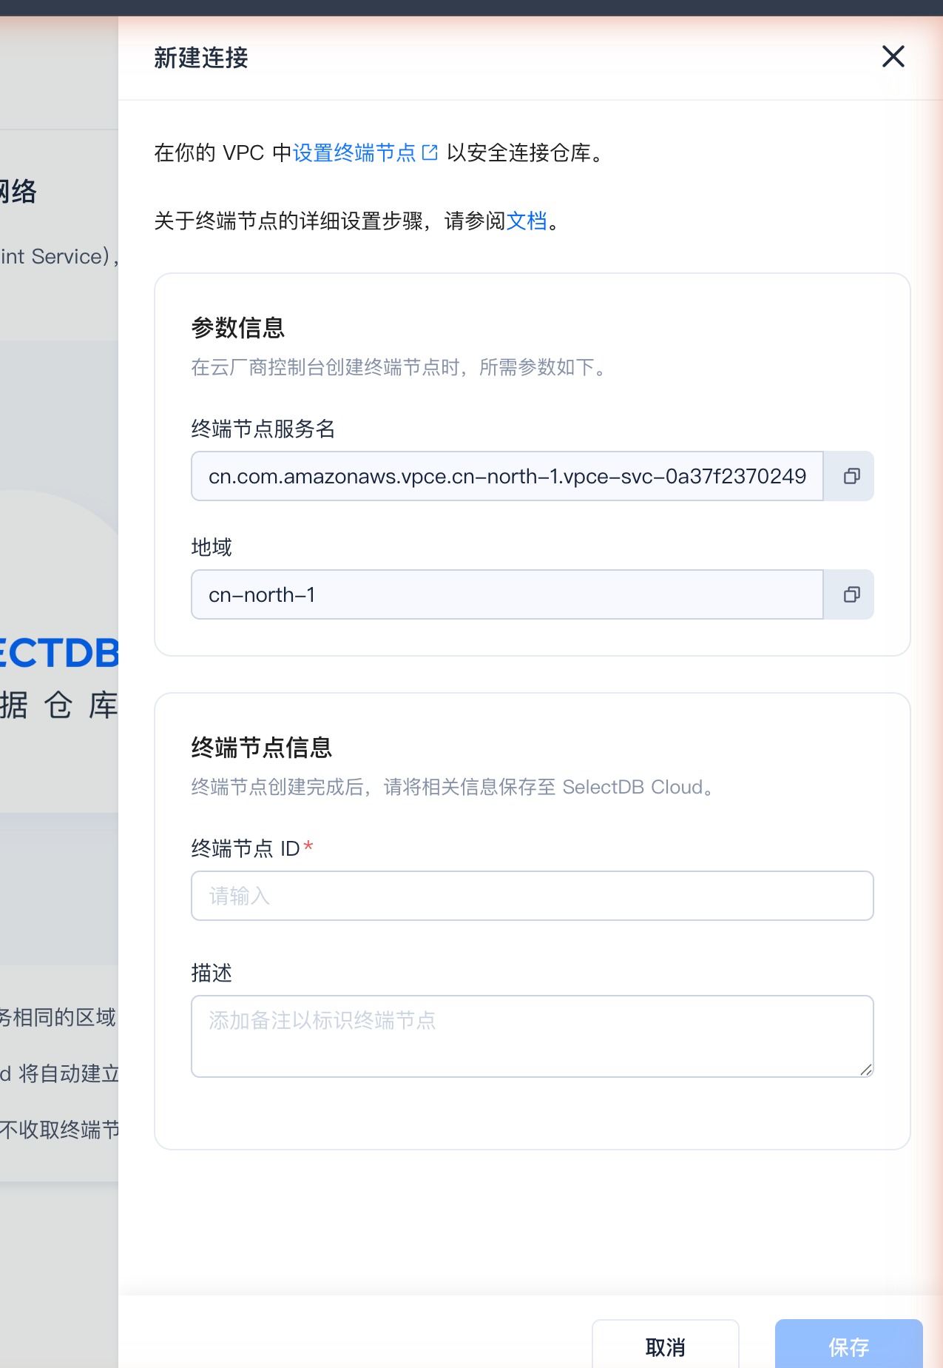Click the 终端节点 ID label
Image resolution: width=943 pixels, height=1368 pixels.
246,848
